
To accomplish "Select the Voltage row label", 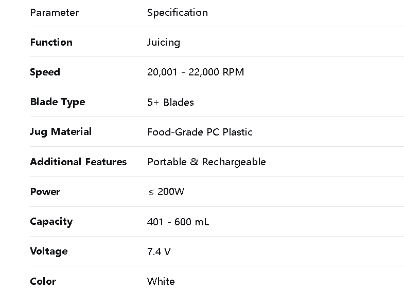I will (x=49, y=251).
